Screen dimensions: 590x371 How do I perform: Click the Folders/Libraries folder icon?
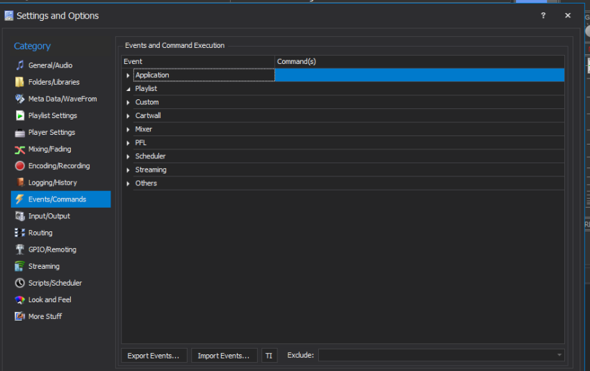(19, 82)
